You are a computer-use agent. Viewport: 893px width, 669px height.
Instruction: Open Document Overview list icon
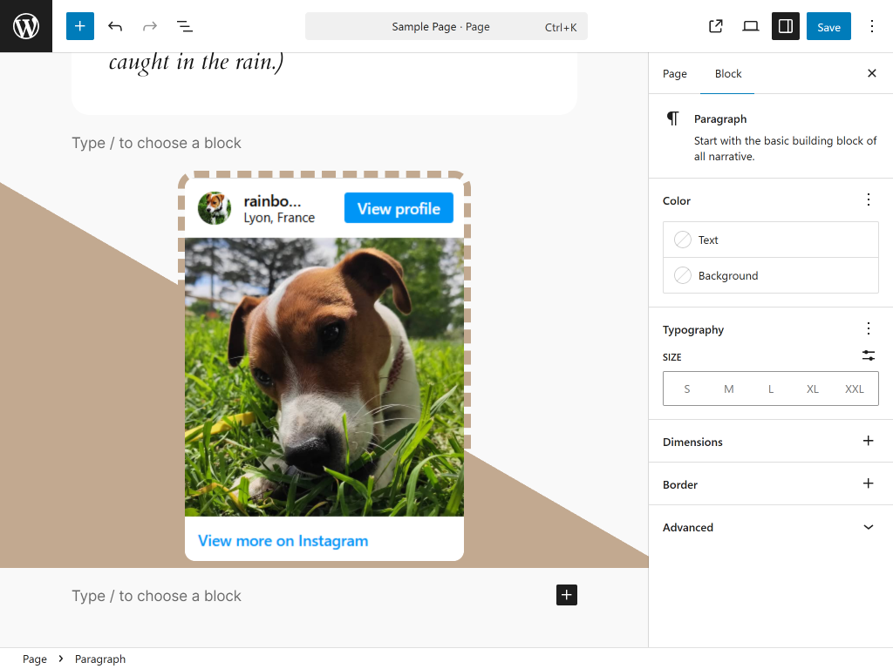click(185, 26)
